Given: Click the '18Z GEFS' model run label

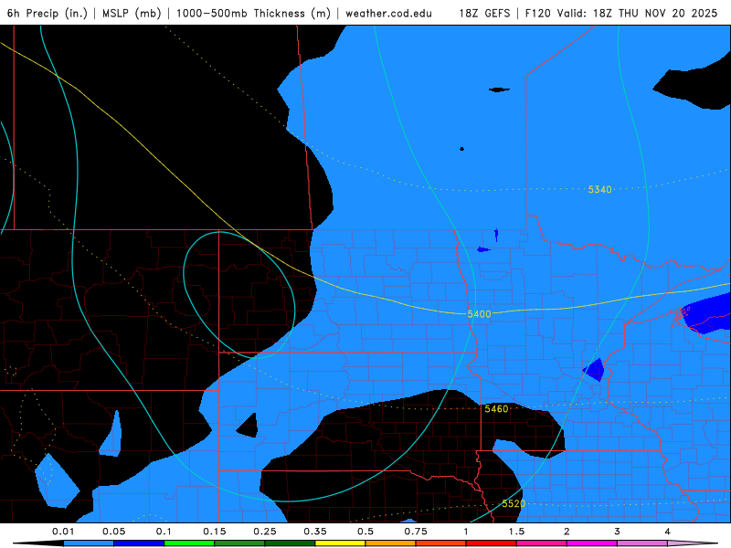Looking at the screenshot, I should click(484, 13).
